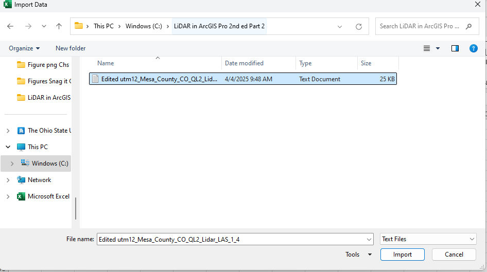This screenshot has width=487, height=272.
Task: Change the view layout icon
Action: point(427,48)
